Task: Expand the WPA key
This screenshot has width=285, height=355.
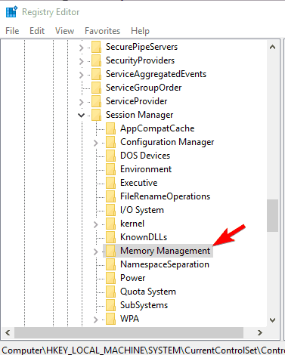Action: coord(95,319)
